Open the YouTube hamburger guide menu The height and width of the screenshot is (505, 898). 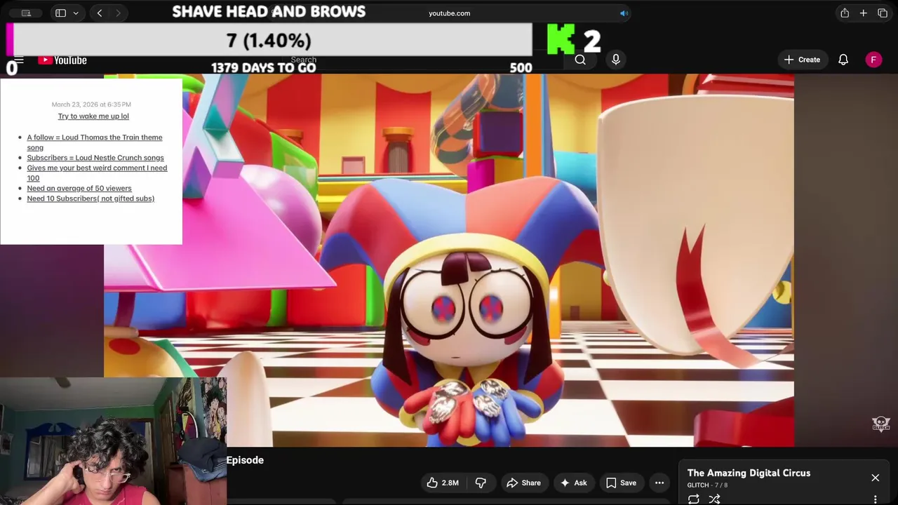point(19,60)
